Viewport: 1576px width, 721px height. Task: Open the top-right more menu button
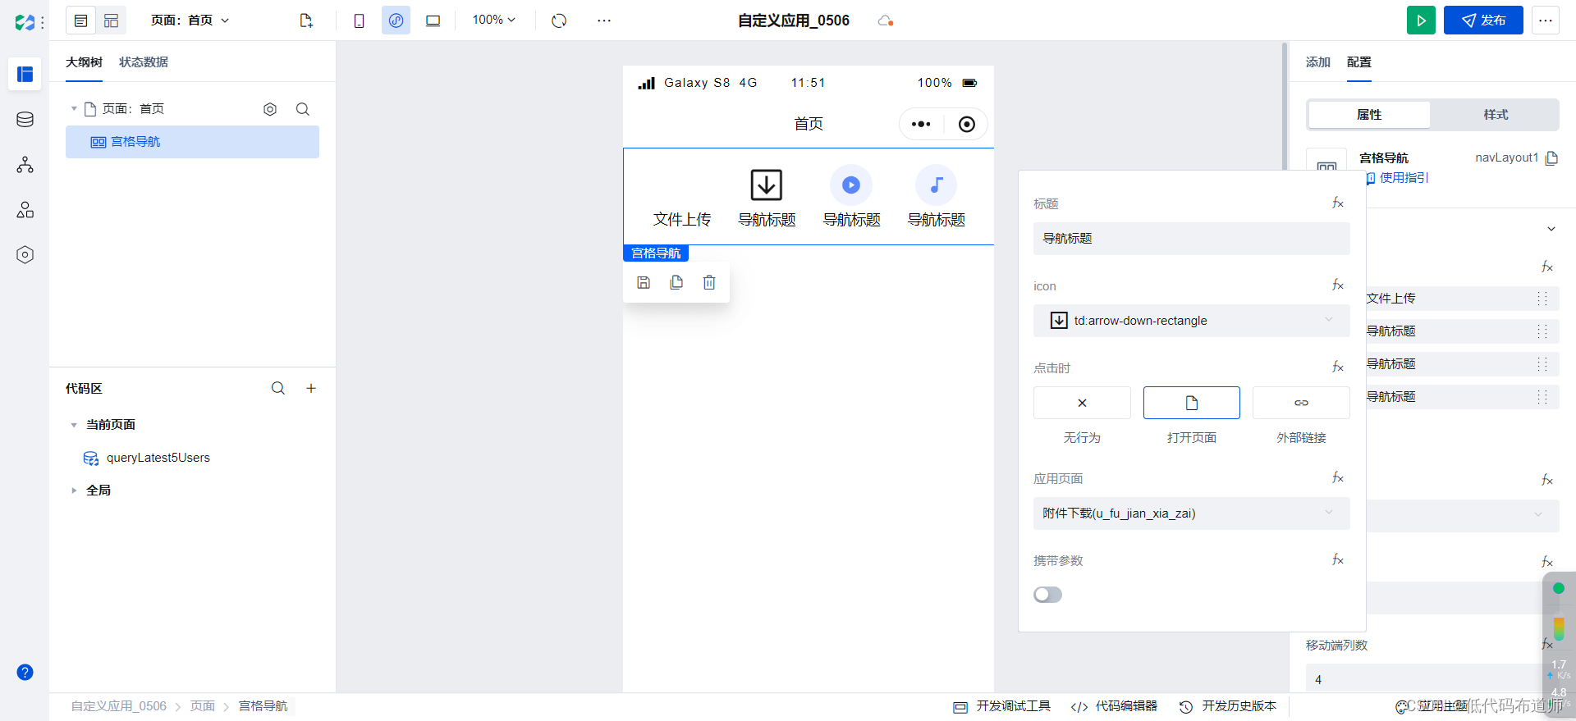[1546, 21]
